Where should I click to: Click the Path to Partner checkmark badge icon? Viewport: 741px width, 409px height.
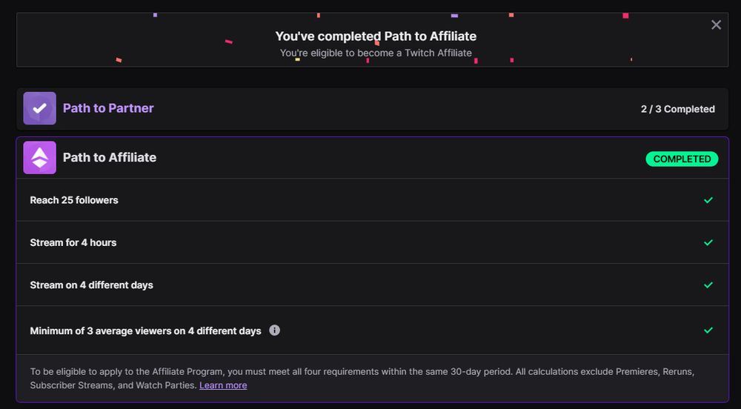coord(39,108)
